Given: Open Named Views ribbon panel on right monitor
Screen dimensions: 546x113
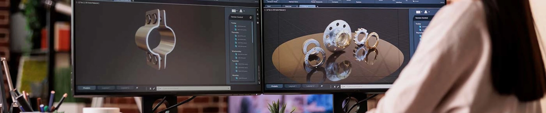Looking at the screenshot, I should (x=293, y=2).
